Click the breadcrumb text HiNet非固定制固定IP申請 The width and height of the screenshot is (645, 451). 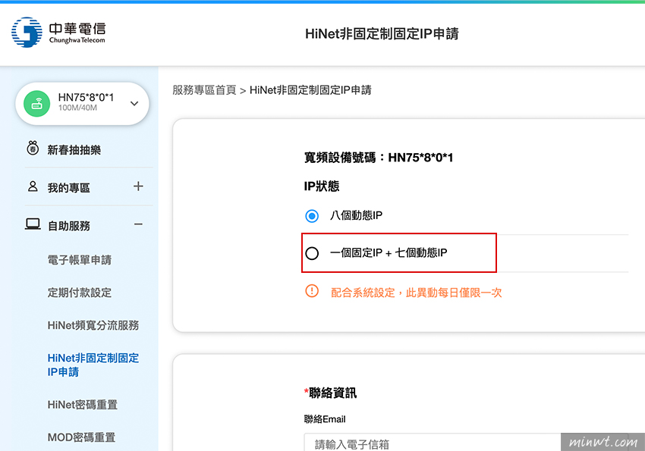point(310,90)
